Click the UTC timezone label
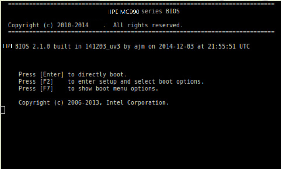Viewport: 281px width, 169px height. click(243, 46)
